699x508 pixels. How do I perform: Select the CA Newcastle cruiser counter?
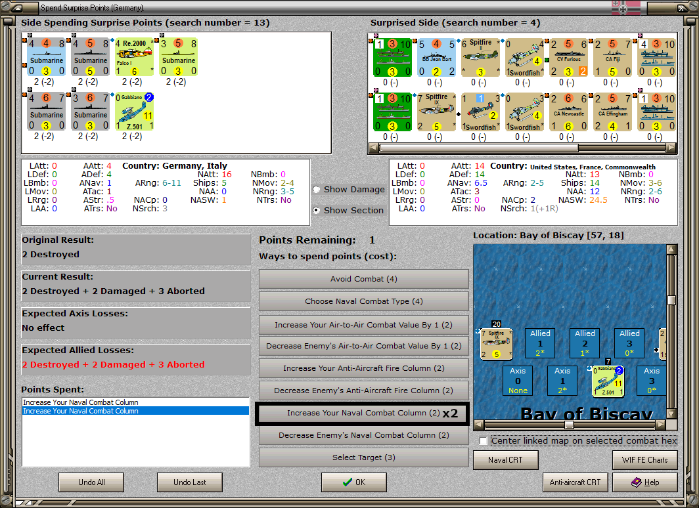tap(569, 112)
